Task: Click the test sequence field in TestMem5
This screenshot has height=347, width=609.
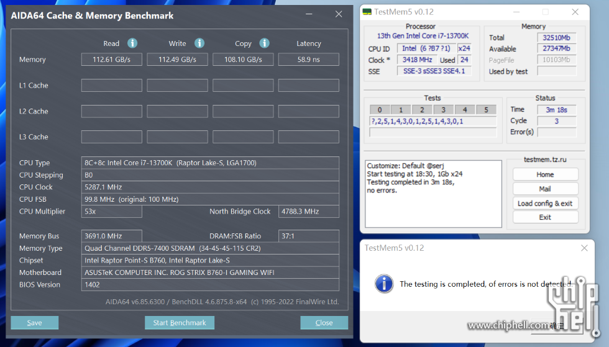Action: pos(433,122)
